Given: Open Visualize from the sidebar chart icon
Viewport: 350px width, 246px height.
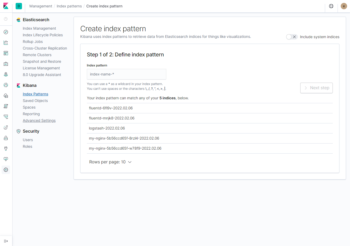Looking at the screenshot, I should (x=6, y=43).
